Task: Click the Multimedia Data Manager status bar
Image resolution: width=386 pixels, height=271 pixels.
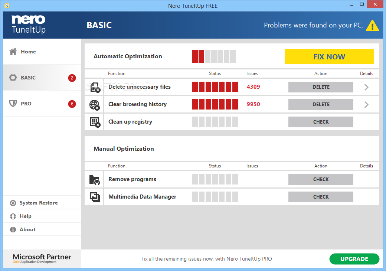Action: click(x=215, y=197)
